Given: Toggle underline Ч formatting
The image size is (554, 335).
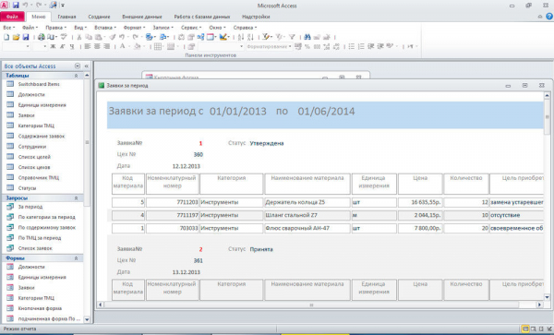Looking at the screenshot, I should (x=72, y=46).
